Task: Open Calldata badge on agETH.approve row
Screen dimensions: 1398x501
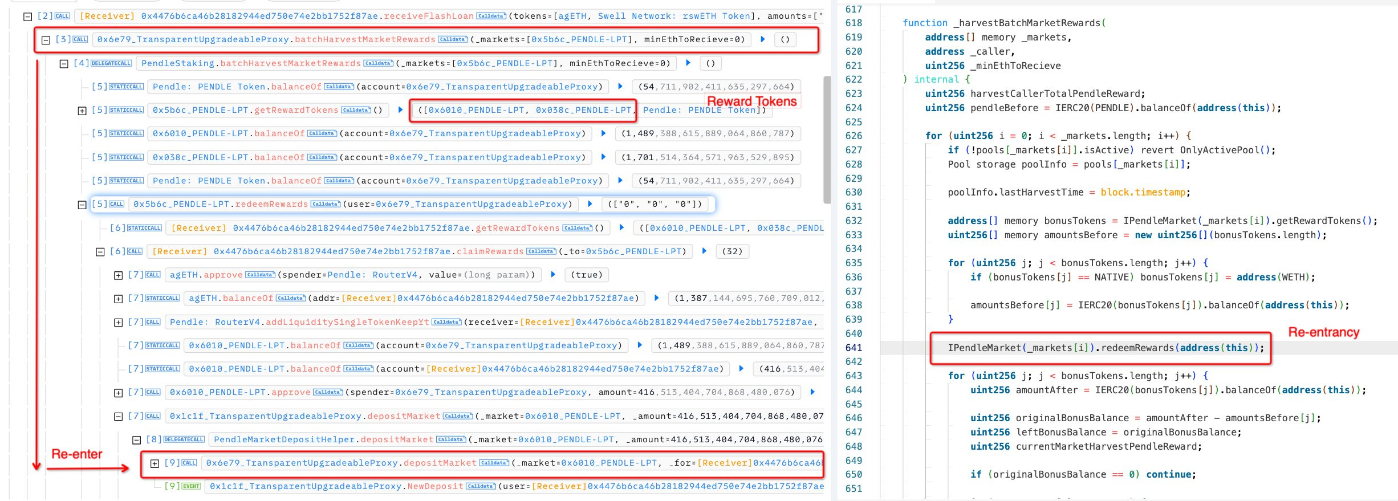Action: 261,275
